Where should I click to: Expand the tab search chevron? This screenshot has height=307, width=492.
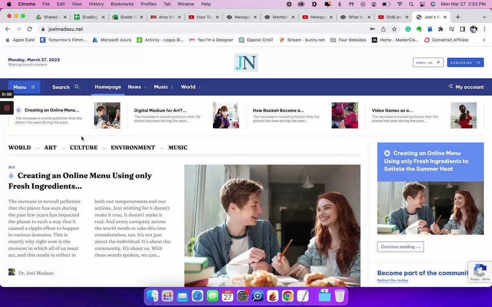(x=484, y=17)
